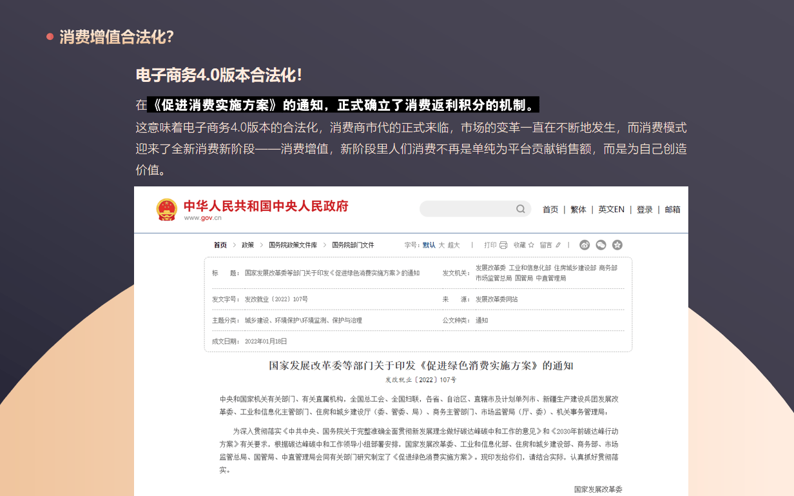Click the slide heading 消费增值合法化?
The width and height of the screenshot is (794, 496).
[117, 37]
